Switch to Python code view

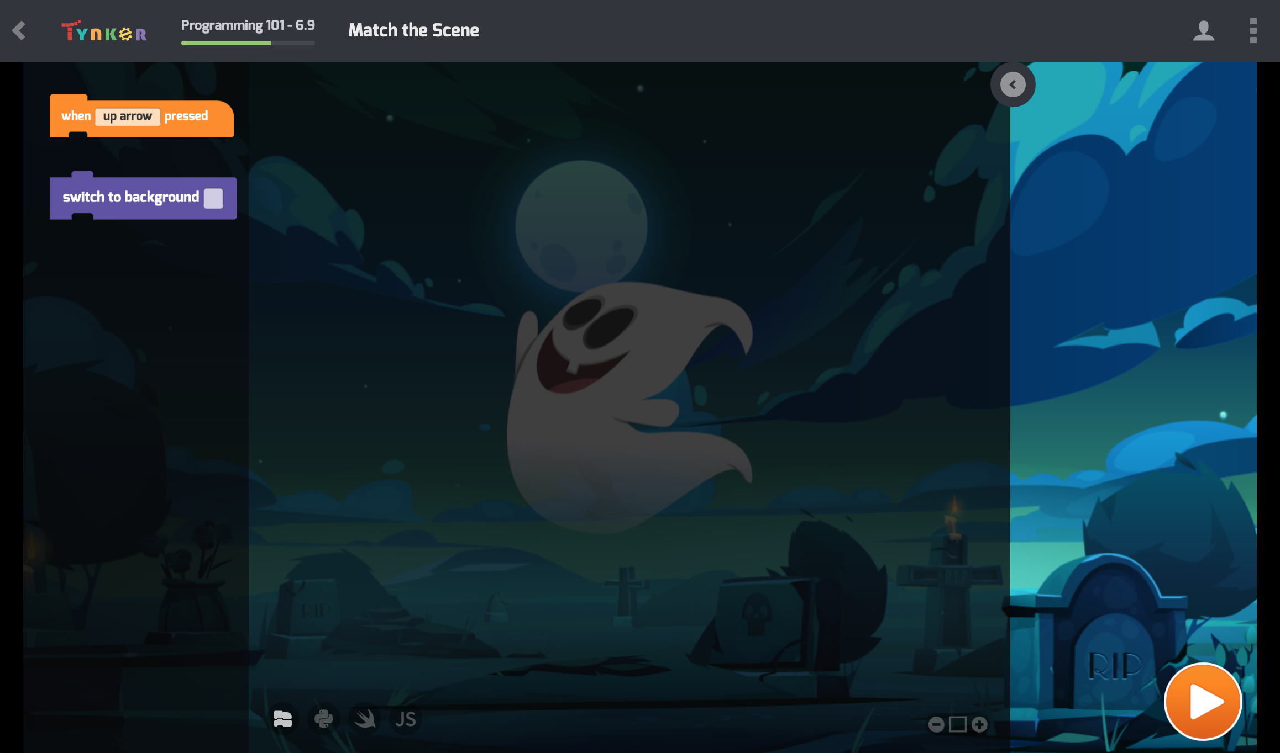[x=324, y=719]
